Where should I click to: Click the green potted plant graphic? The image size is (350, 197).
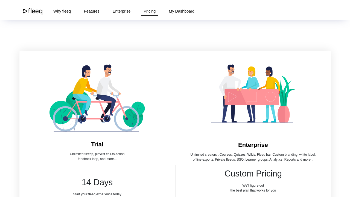tap(284, 101)
